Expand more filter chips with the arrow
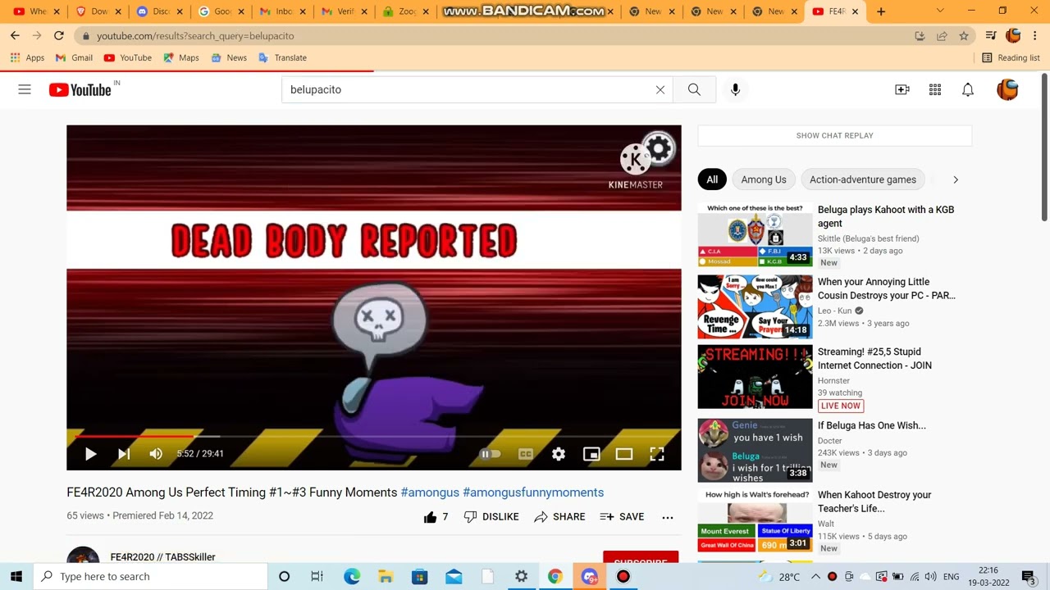 tap(956, 179)
